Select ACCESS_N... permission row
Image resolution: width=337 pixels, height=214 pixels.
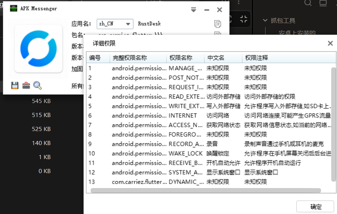coord(209,125)
